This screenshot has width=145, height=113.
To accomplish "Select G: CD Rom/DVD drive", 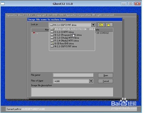I will tap(72, 43).
